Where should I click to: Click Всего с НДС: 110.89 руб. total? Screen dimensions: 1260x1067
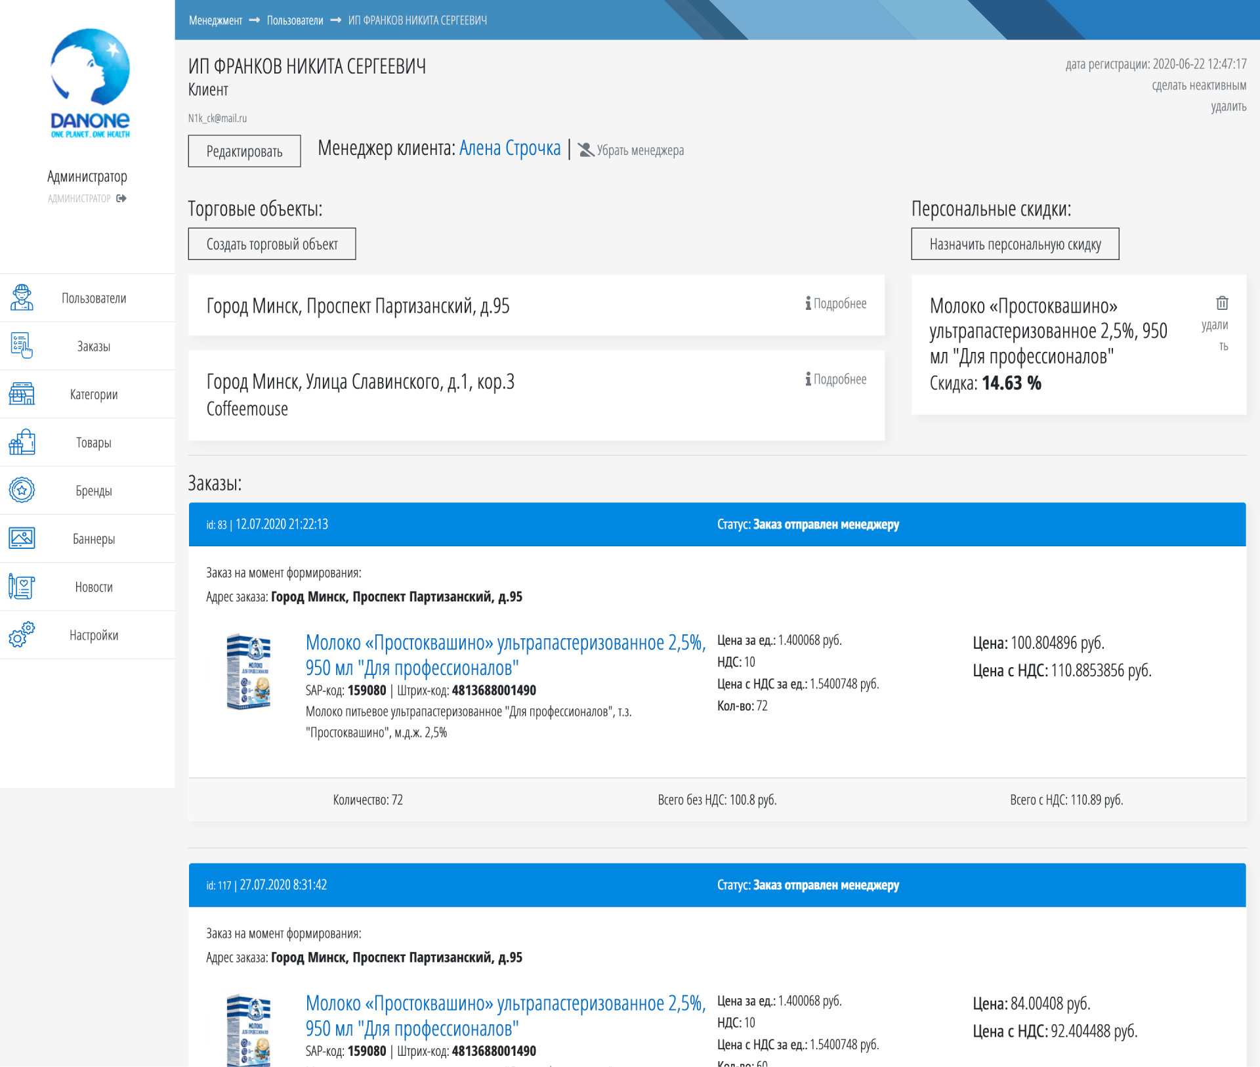coord(1066,800)
